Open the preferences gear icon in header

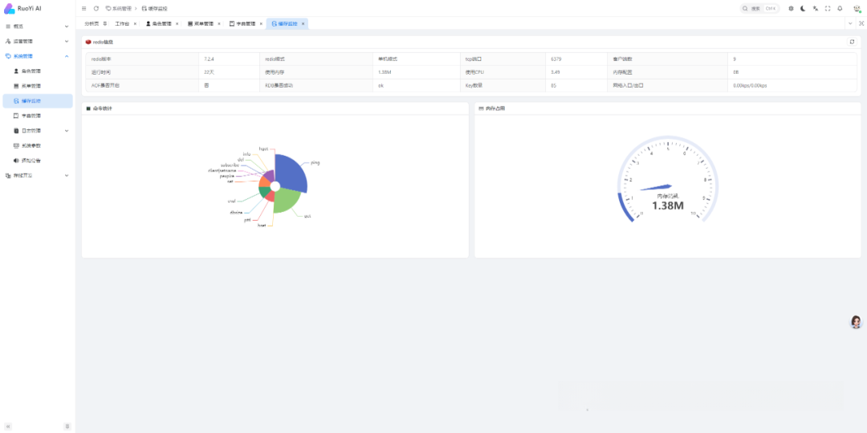(791, 8)
